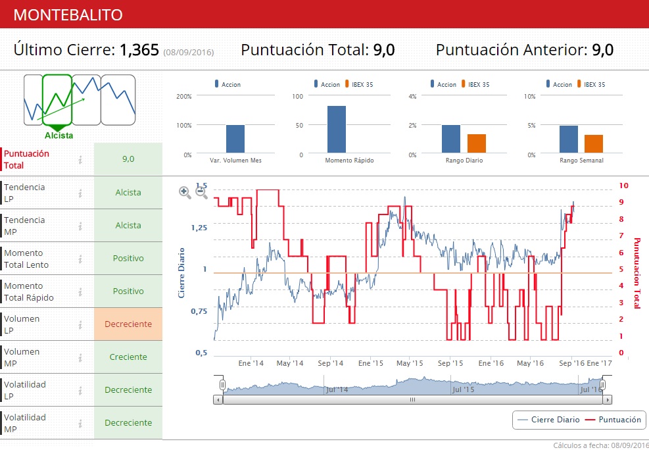Click the chart navigator left range handle
This screenshot has height=450, width=649.
(x=222, y=385)
